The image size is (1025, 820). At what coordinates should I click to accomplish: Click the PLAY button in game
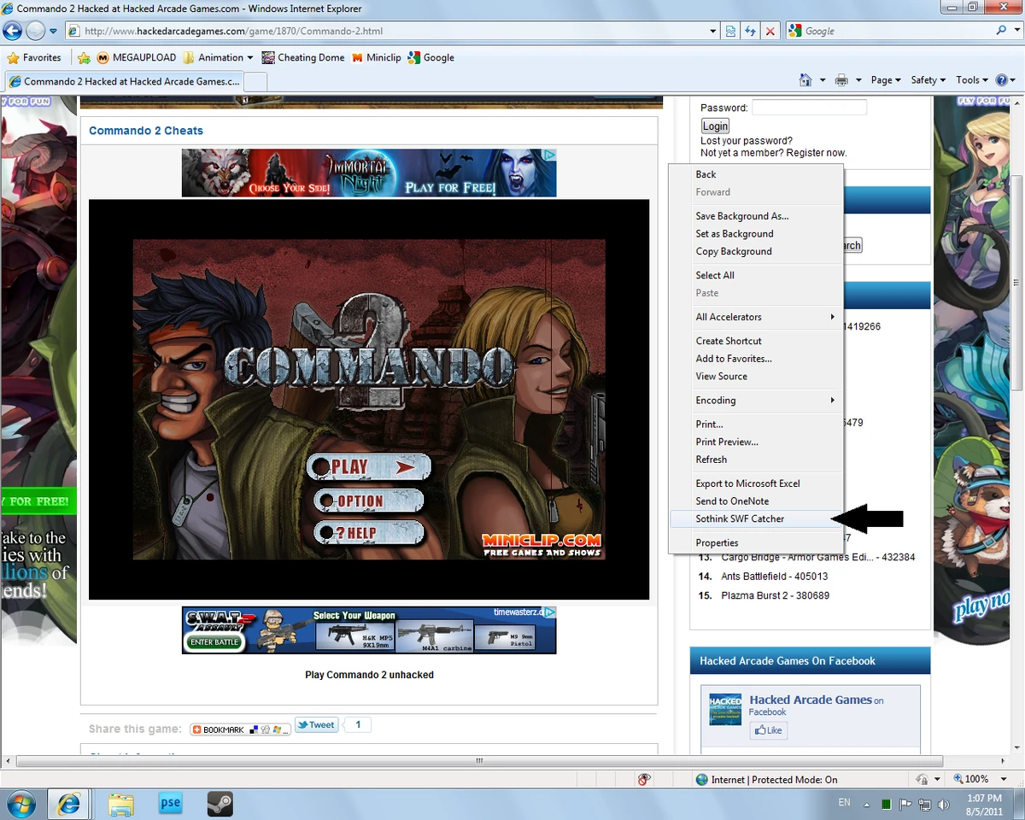pyautogui.click(x=369, y=467)
